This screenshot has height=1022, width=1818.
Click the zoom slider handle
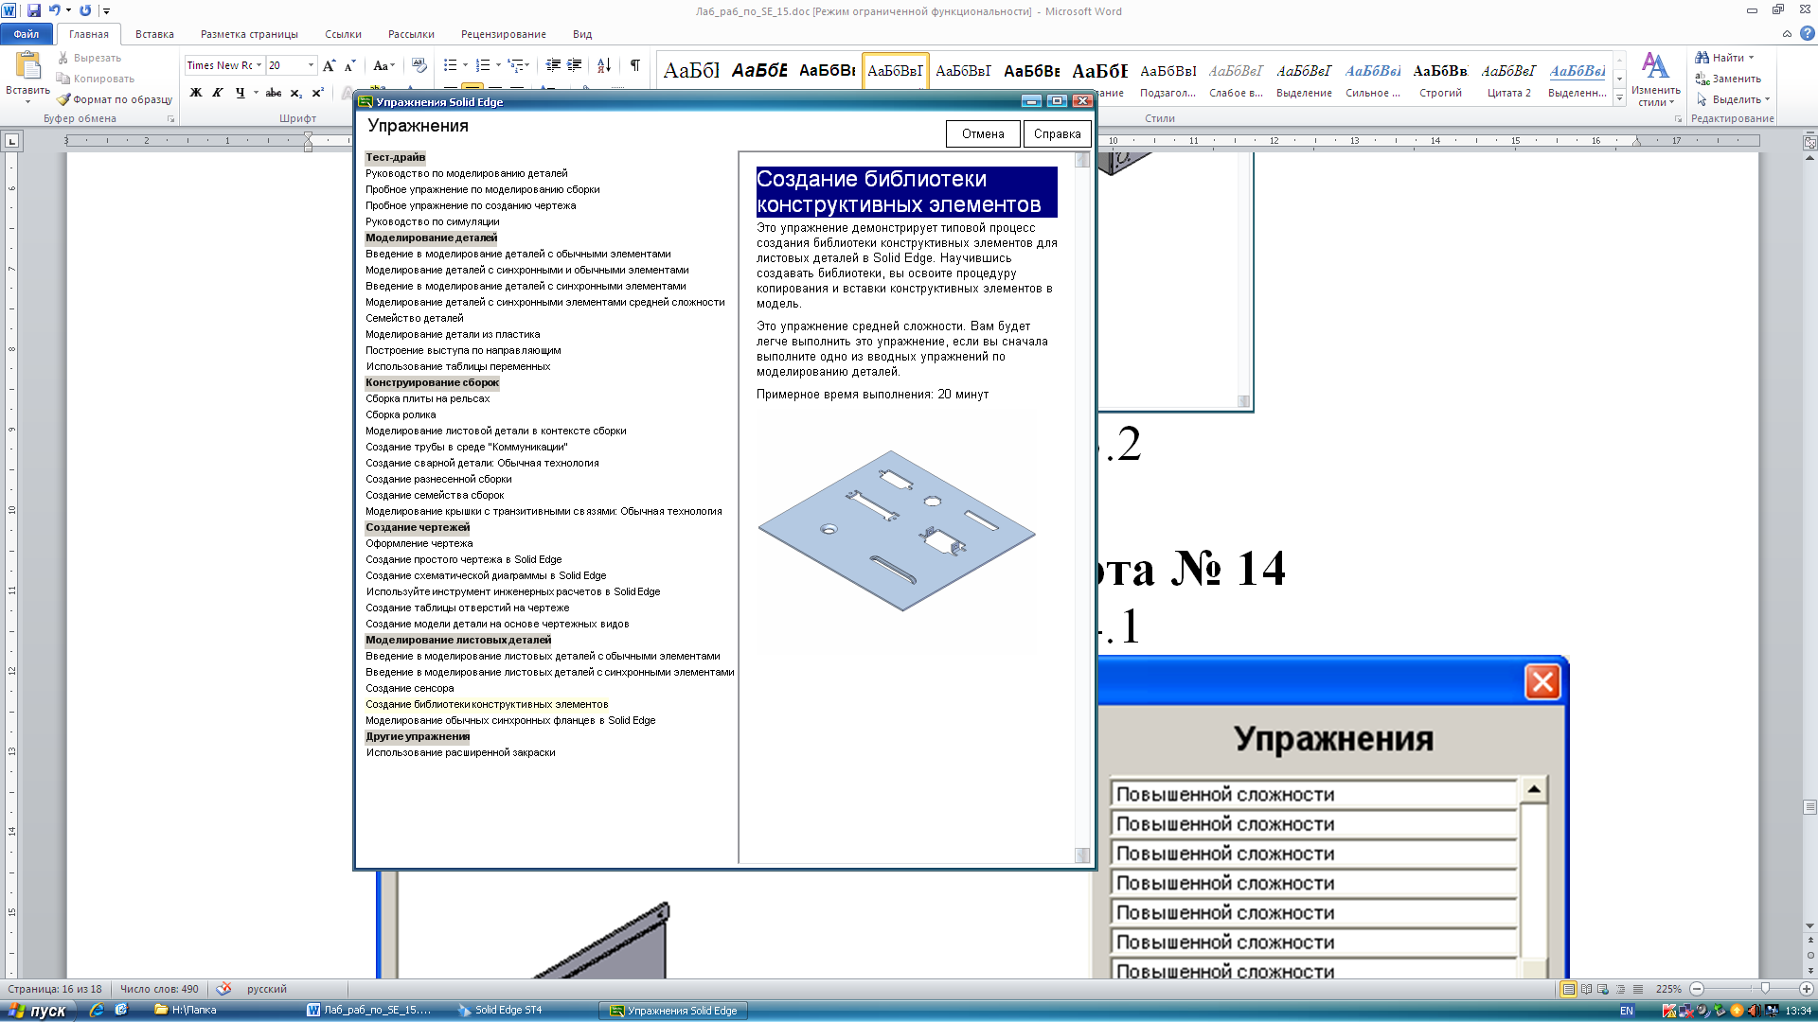point(1765,989)
